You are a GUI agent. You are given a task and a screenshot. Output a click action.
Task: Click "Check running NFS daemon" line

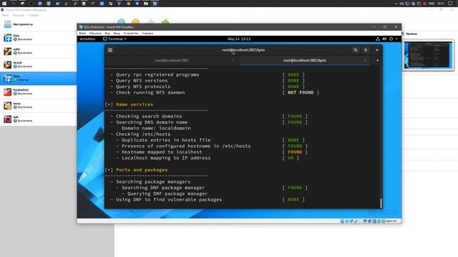(x=150, y=92)
